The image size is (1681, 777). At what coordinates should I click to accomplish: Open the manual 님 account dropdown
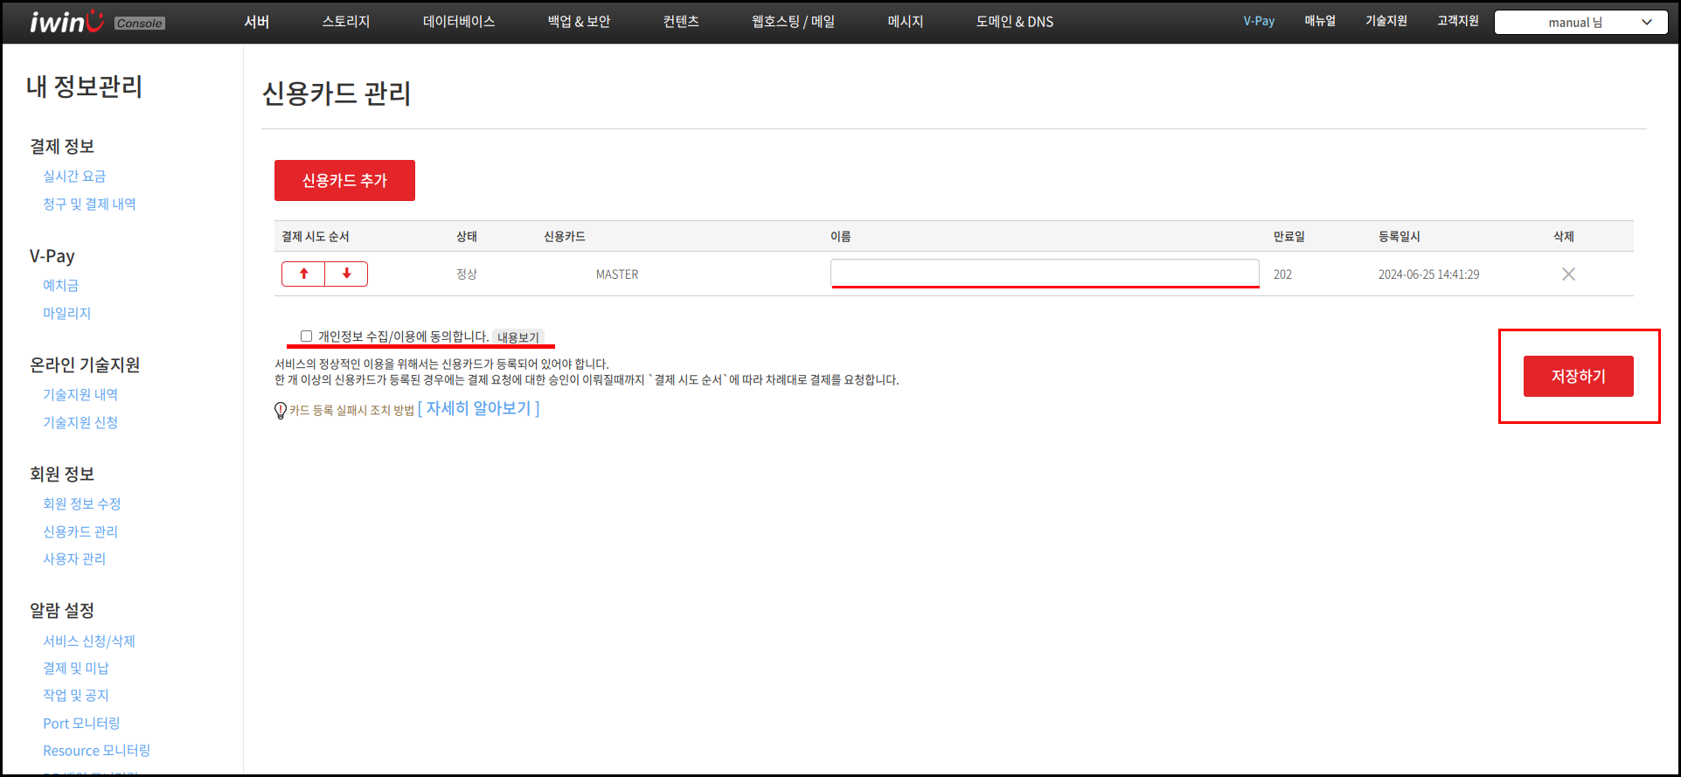pos(1580,23)
